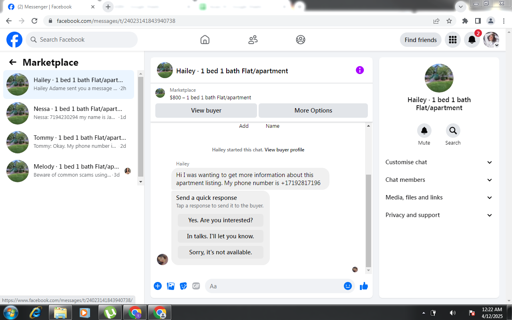Launch uTorrent from the taskbar

click(x=110, y=312)
